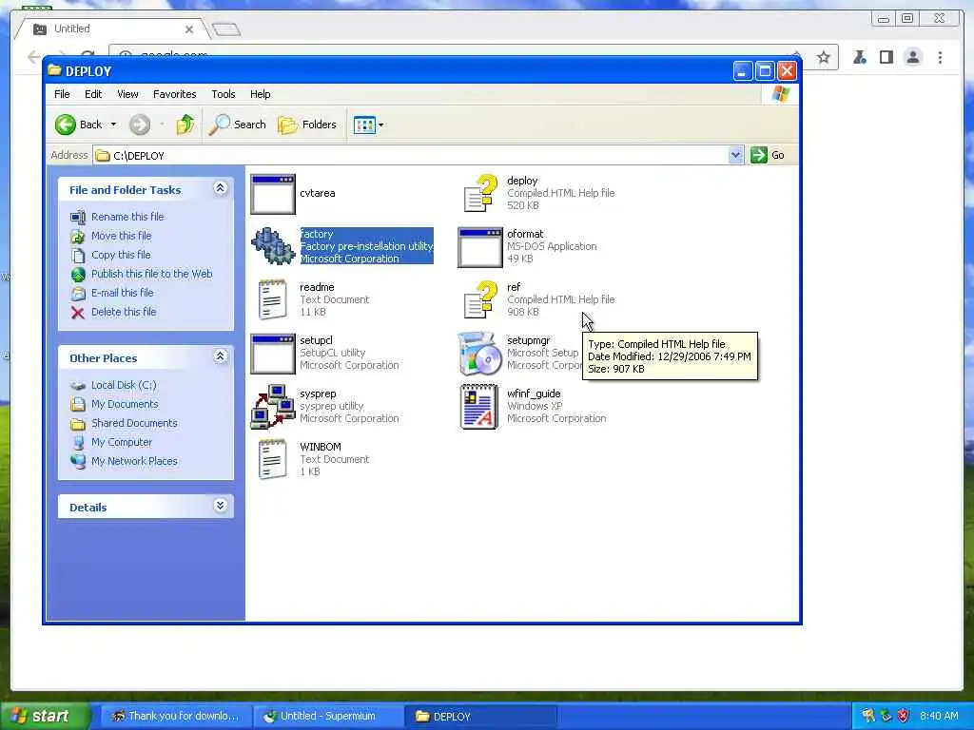Switch to 'Thank you for downlo...' taskbar button
The width and height of the screenshot is (974, 730).
coord(176,717)
